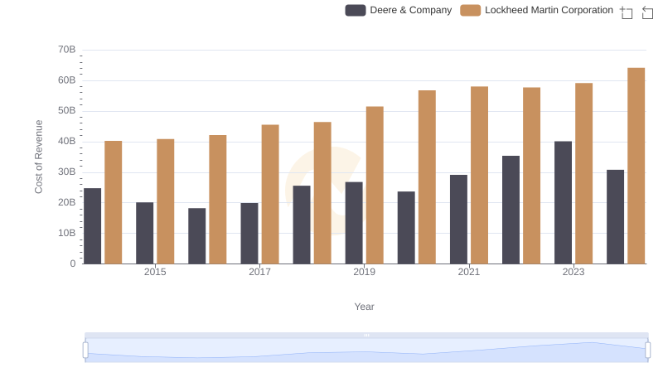Toggle Deere & Company legend series
The image size is (663, 382).
(x=399, y=10)
